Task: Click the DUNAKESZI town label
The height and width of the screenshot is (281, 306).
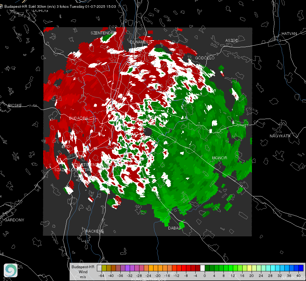Action: [141, 42]
